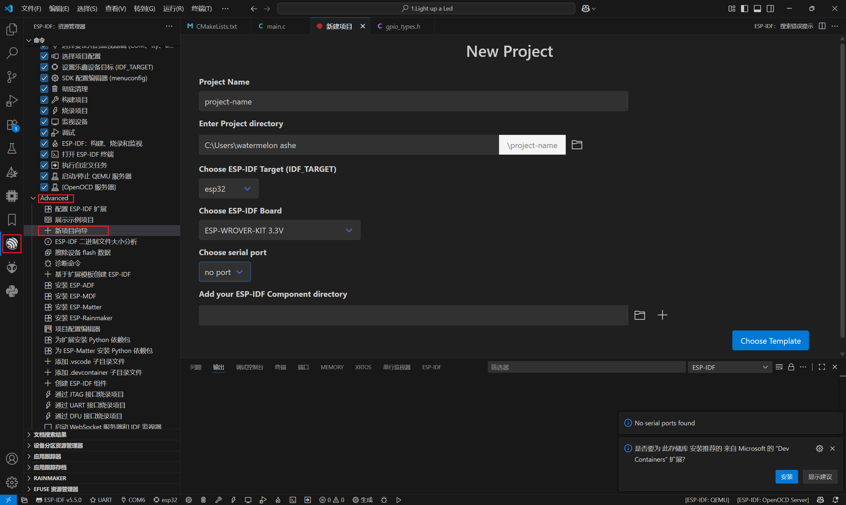This screenshot has width=846, height=505.
Task: Toggle the 彻底清理 checkbox
Action: (x=44, y=89)
